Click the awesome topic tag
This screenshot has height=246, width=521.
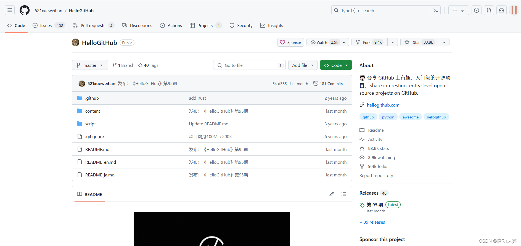(x=411, y=117)
